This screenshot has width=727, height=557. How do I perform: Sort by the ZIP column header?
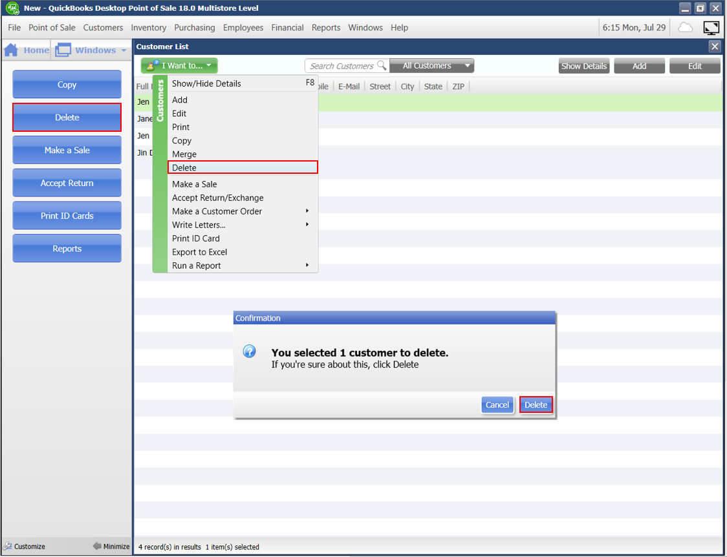point(458,86)
